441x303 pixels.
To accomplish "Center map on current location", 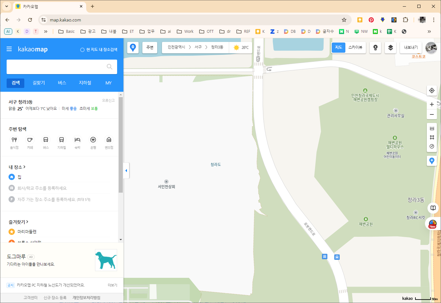I will [x=432, y=90].
